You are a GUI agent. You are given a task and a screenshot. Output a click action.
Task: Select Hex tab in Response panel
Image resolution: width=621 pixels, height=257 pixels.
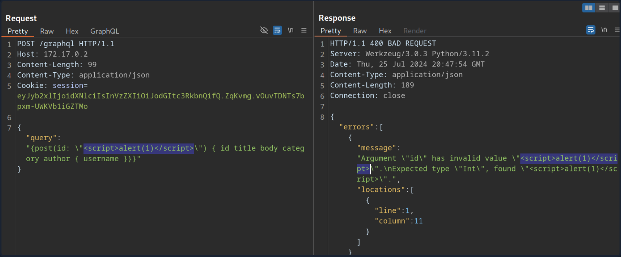click(385, 31)
